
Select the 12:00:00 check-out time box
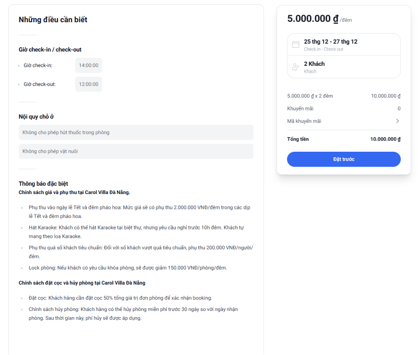pyautogui.click(x=88, y=84)
